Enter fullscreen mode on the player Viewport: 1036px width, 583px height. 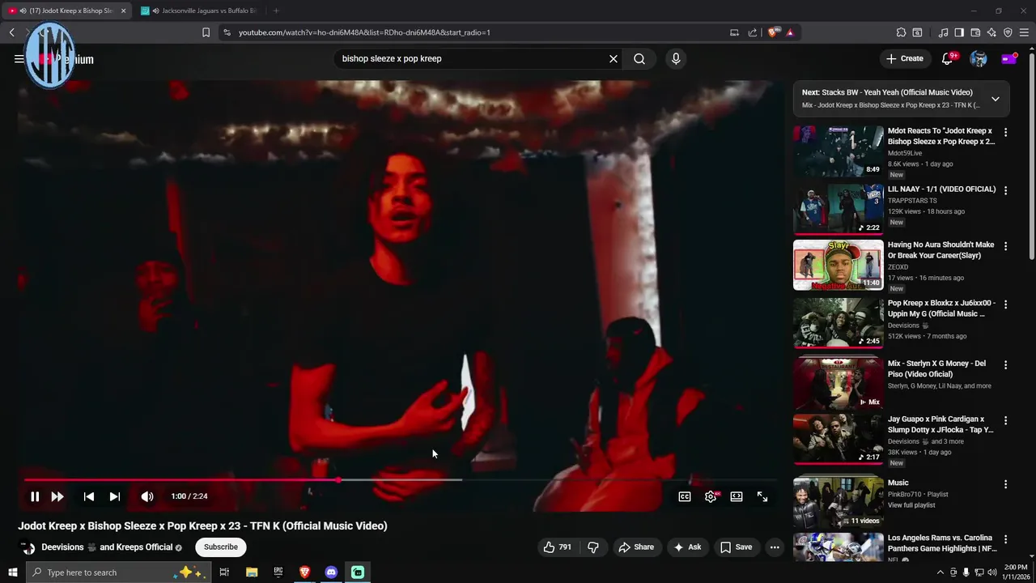coord(762,496)
